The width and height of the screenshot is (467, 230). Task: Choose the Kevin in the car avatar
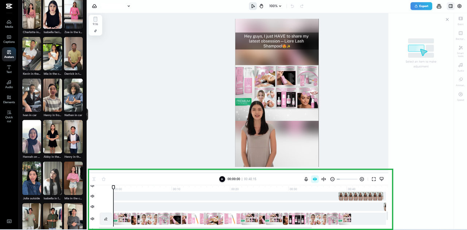click(32, 54)
